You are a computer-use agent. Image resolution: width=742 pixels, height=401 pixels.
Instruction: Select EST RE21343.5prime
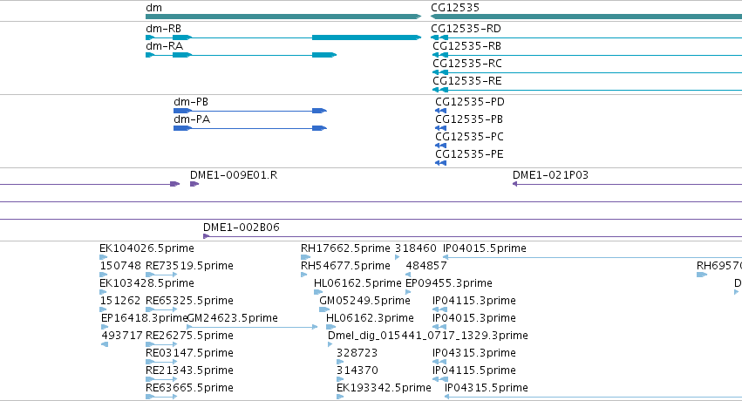(189, 370)
